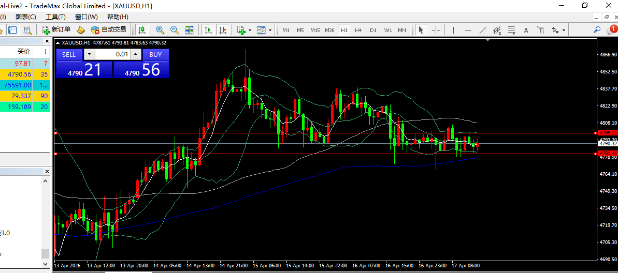Tile the chart windows
This screenshot has width=618, height=273.
(189, 30)
